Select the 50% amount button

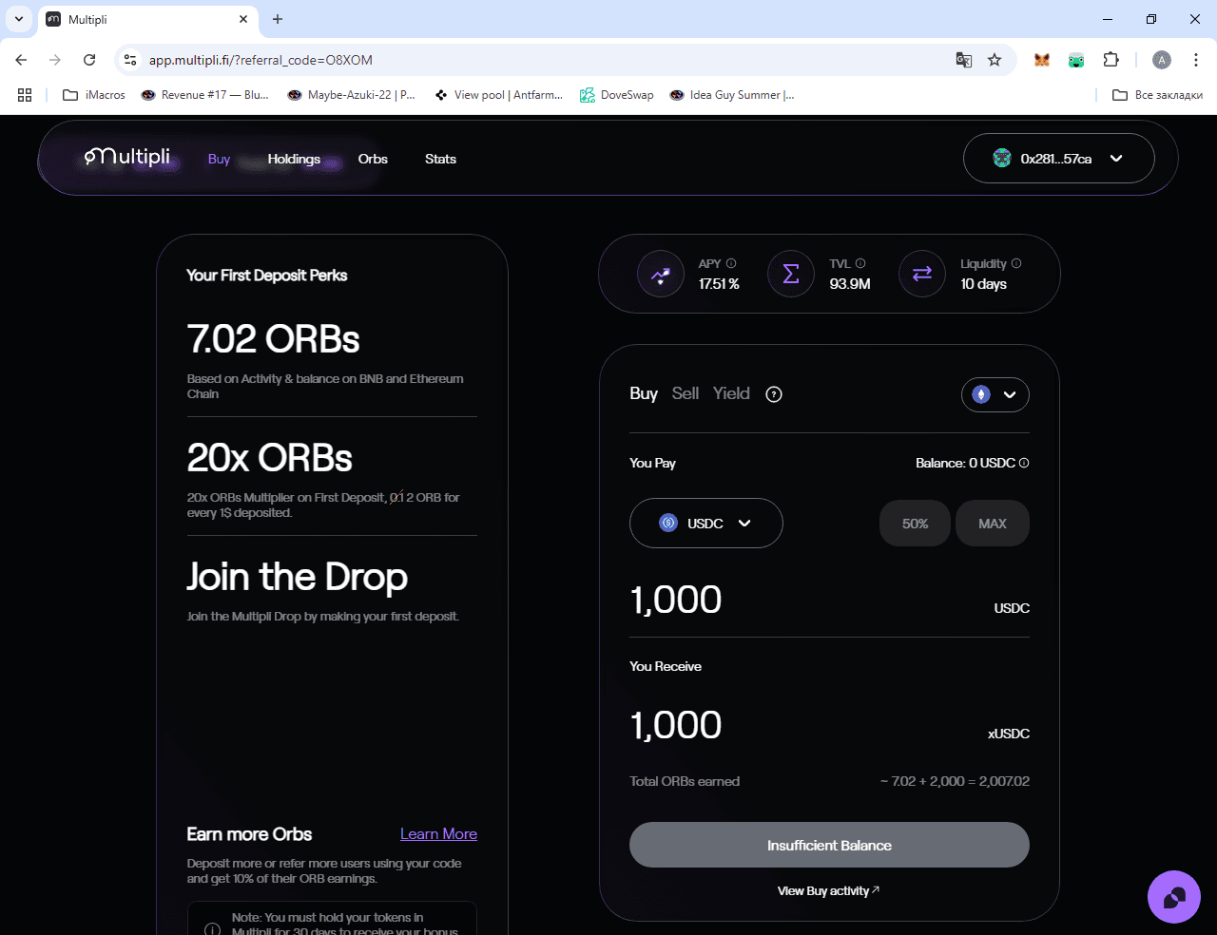click(x=915, y=524)
